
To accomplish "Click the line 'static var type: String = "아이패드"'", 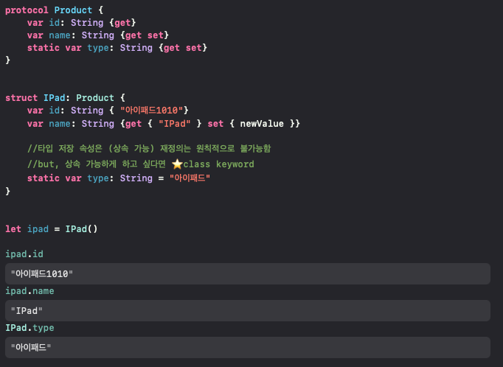I will pos(119,178).
